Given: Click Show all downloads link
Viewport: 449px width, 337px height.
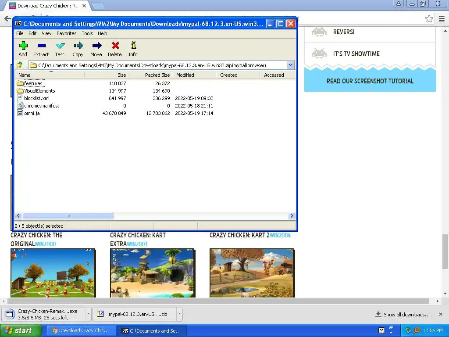Looking at the screenshot, I should click(406, 314).
